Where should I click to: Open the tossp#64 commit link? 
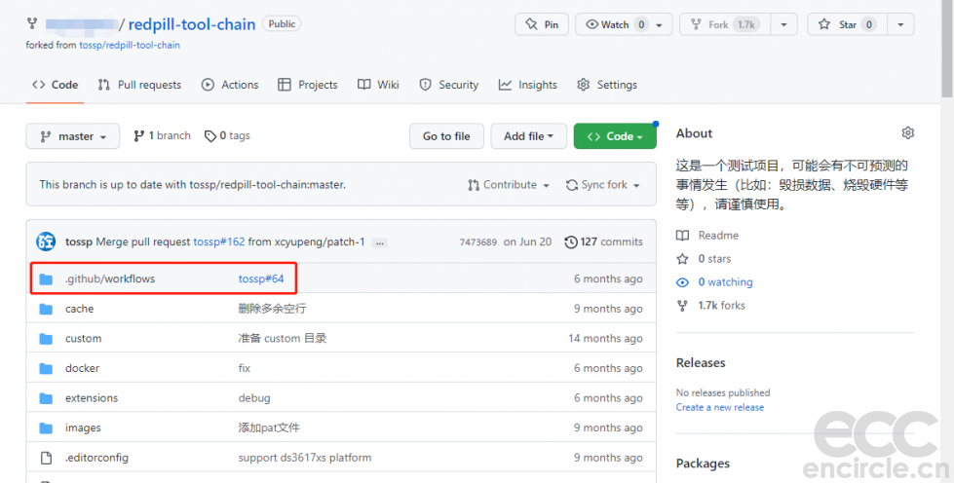[261, 279]
